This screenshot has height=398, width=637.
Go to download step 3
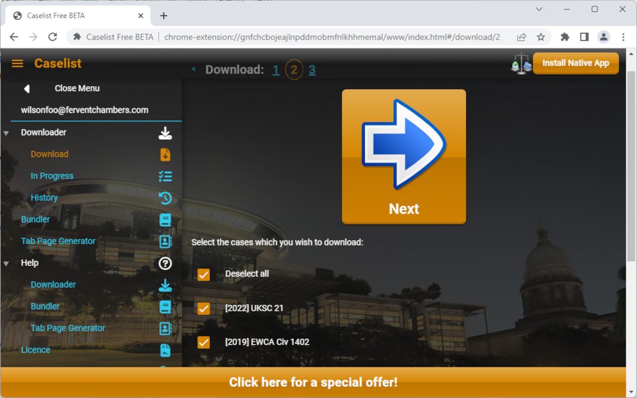click(312, 70)
